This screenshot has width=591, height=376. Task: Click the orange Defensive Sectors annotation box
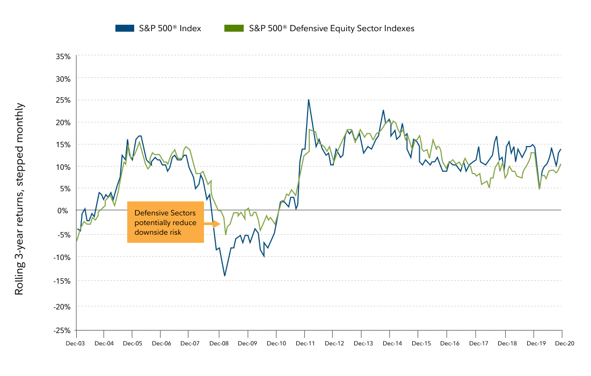click(165, 222)
